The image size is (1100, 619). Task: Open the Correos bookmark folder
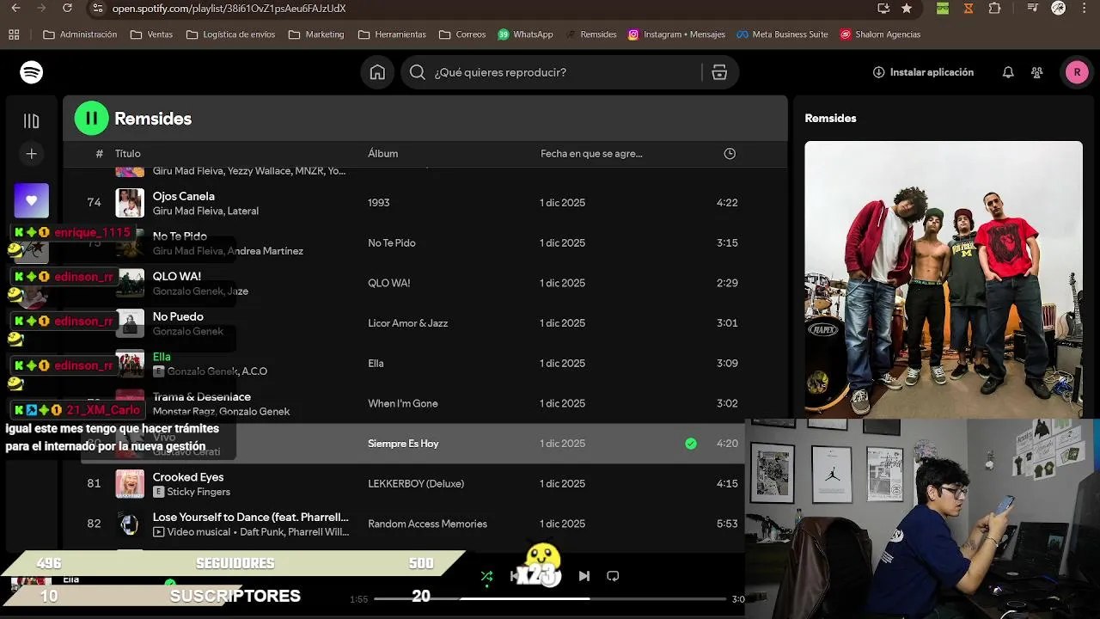pyautogui.click(x=462, y=34)
